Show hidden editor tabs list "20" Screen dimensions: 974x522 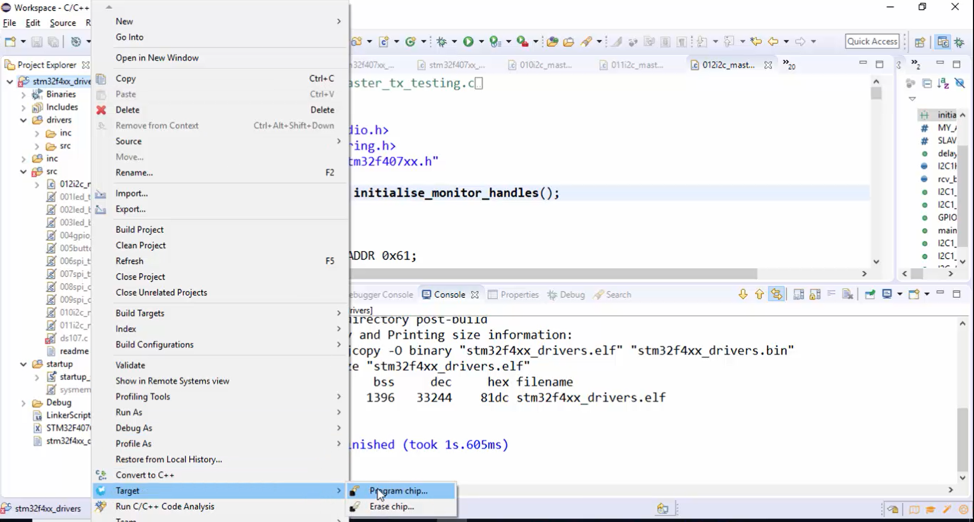pos(789,64)
